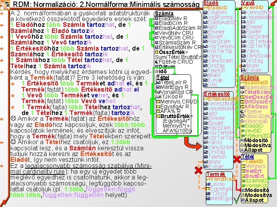
Task: Click the icon beside Állapot in yellow Tétel box
Action: coord(243,200)
